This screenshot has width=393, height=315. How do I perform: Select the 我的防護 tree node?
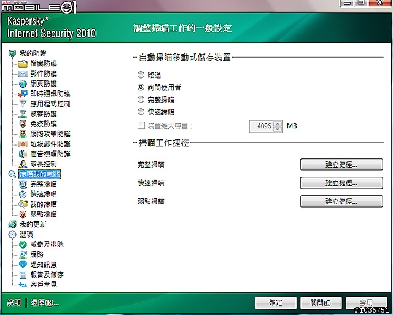pos(33,53)
